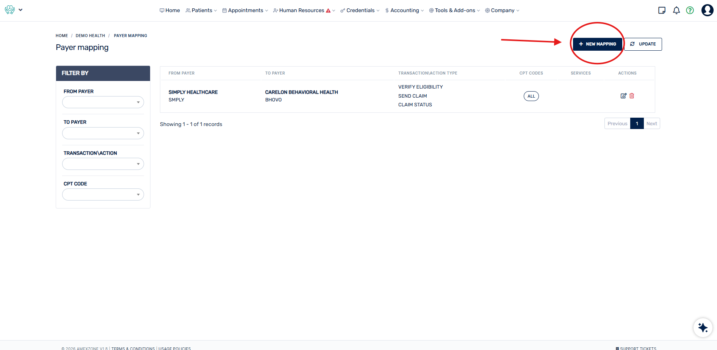The height and width of the screenshot is (350, 717).
Task: Click SEND CLAIM transaction text
Action: pos(413,96)
